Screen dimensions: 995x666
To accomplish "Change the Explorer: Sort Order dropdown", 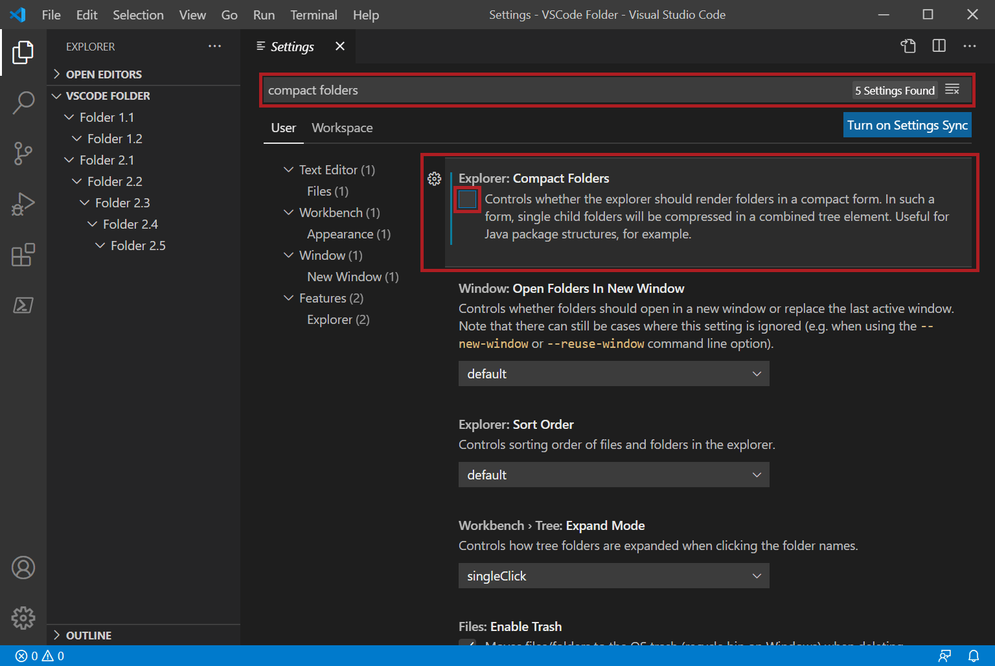I will (613, 474).
